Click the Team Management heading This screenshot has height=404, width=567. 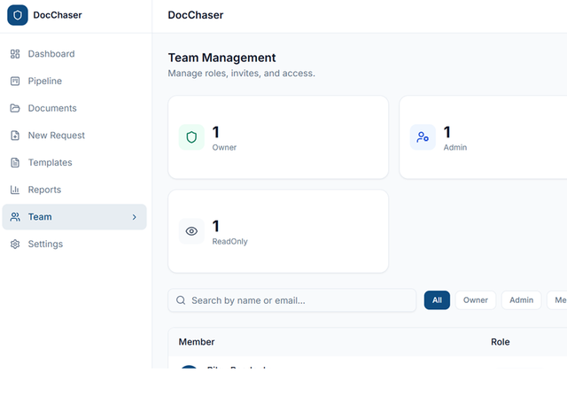pyautogui.click(x=221, y=58)
